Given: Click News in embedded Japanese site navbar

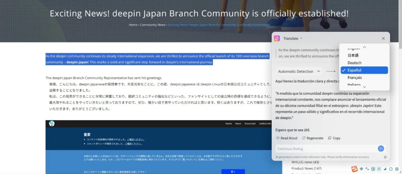Looking at the screenshot, I should pos(238,123).
